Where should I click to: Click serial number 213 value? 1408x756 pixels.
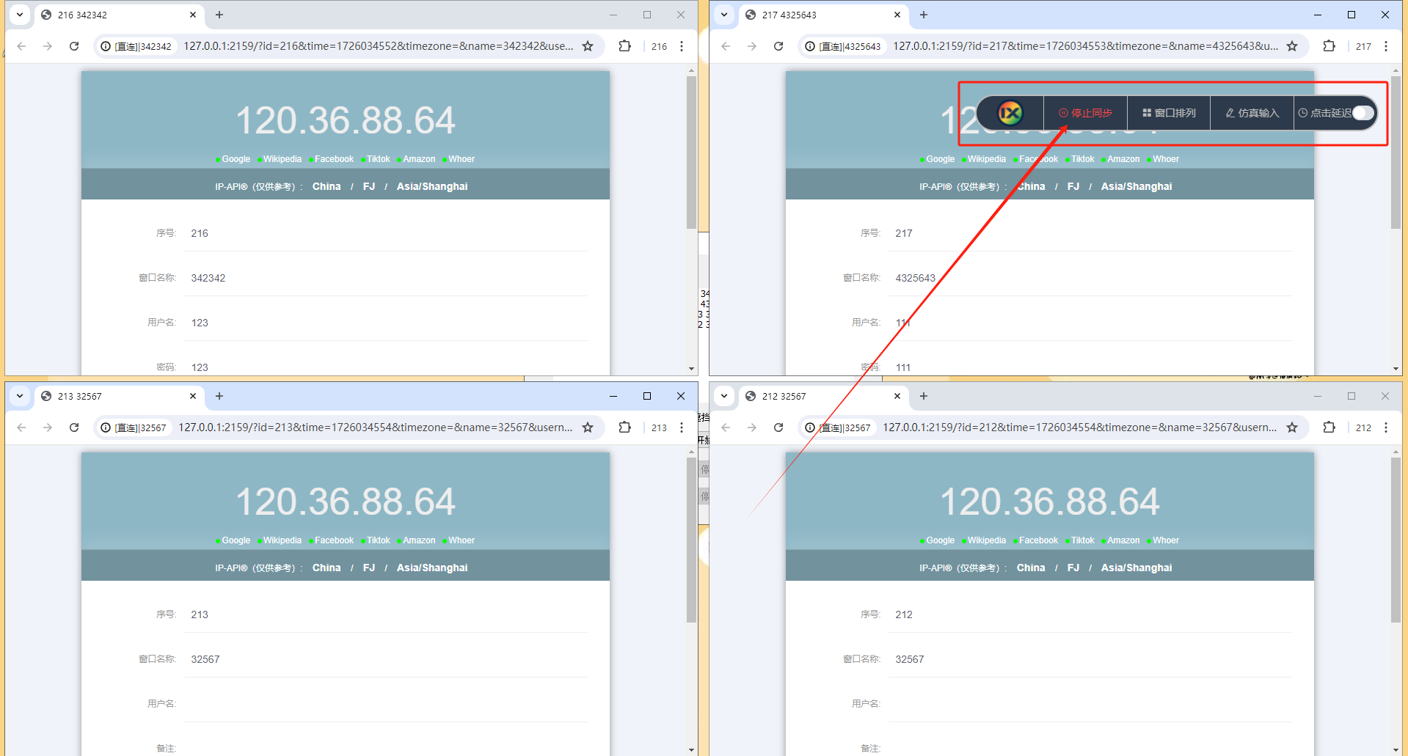click(x=200, y=614)
